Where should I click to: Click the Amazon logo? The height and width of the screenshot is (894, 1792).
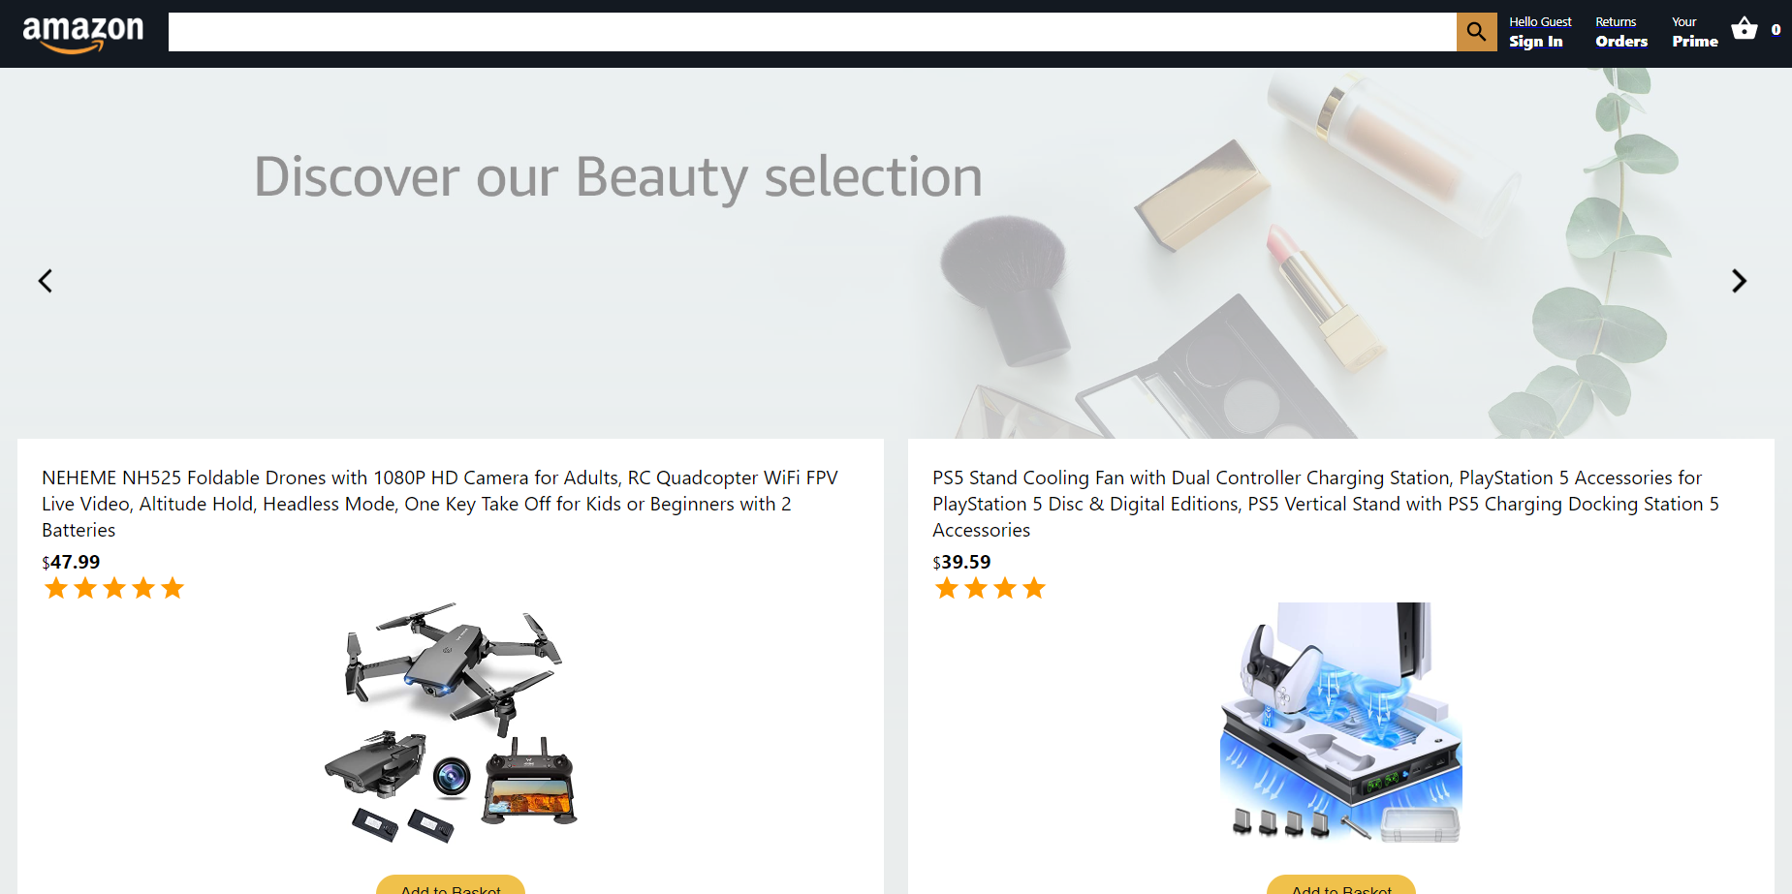point(82,34)
